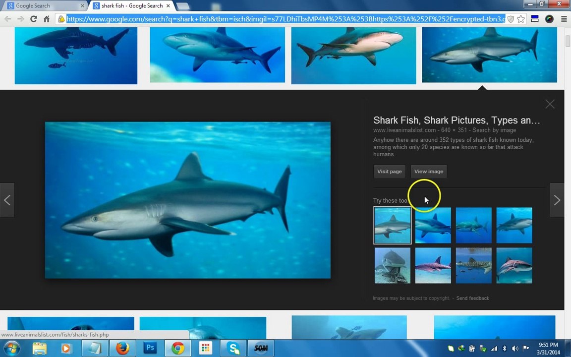Select the third thumbnail in Try these too top row
Viewport: 571px width, 357px height.
pos(473,225)
